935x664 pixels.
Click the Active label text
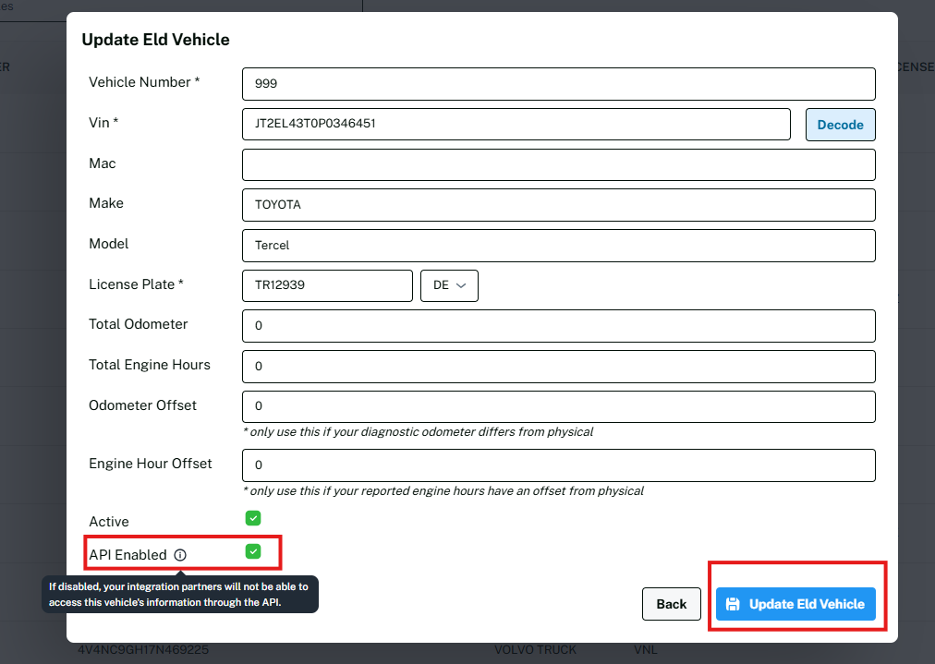pyautogui.click(x=109, y=522)
